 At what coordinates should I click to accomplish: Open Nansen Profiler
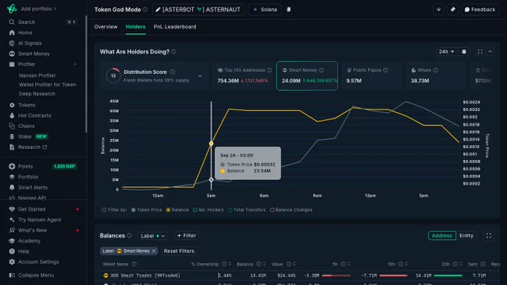(37, 75)
